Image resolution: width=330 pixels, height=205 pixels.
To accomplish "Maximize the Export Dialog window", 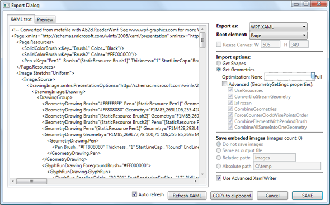I will click(x=306, y=4).
